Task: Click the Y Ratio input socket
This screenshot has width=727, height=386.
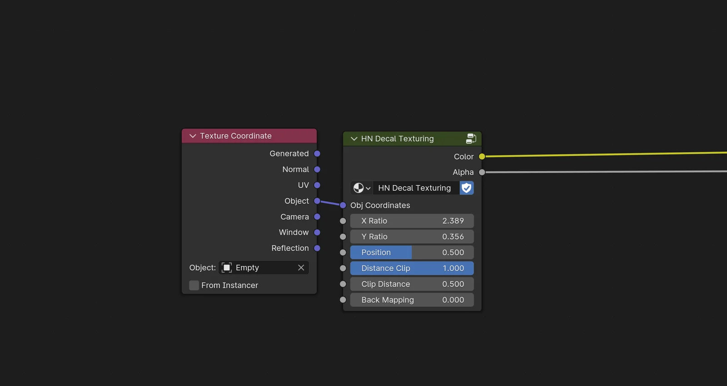Action: coord(343,237)
